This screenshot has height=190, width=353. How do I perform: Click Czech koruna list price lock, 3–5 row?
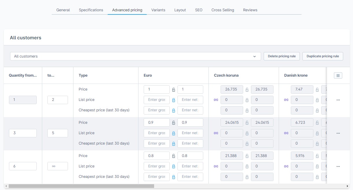click(x=247, y=133)
